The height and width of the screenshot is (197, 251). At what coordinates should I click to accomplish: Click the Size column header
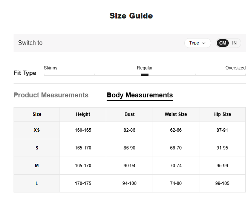pos(37,114)
